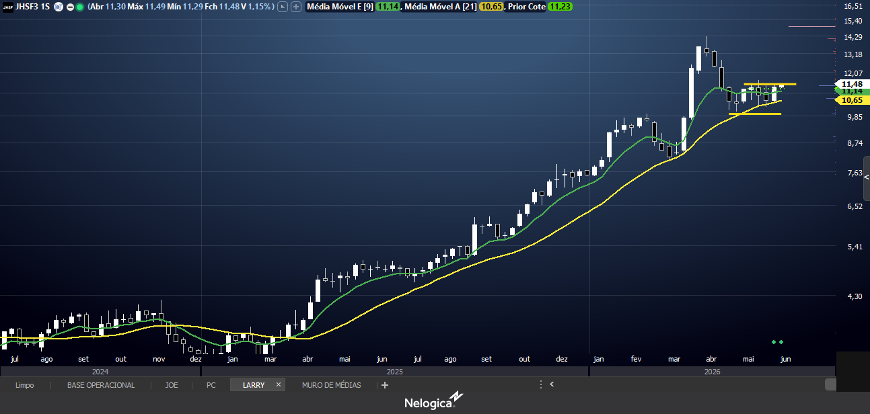Click the 4,30 price axis label
Screen dimensions: 870x414
tap(853, 296)
